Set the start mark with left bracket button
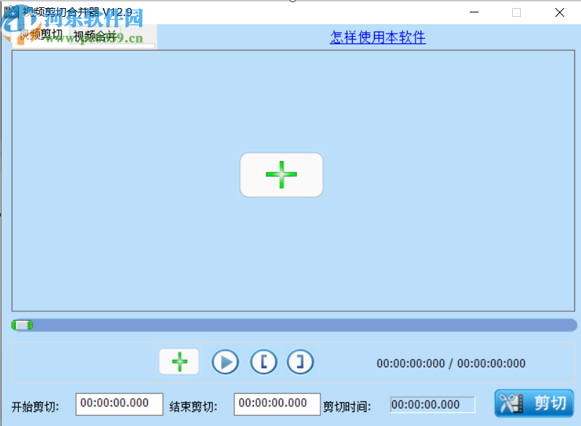This screenshot has height=426, width=581. (263, 362)
